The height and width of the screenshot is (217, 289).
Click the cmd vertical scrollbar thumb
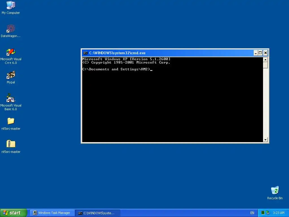pos(265,65)
